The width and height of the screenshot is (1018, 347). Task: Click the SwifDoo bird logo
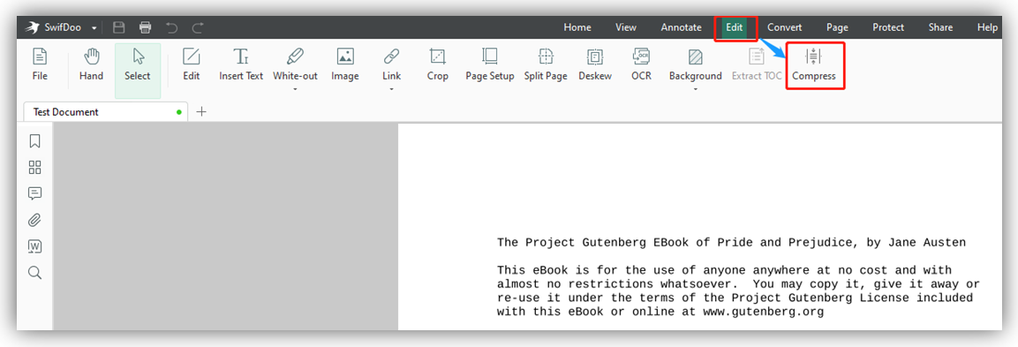pyautogui.click(x=32, y=27)
